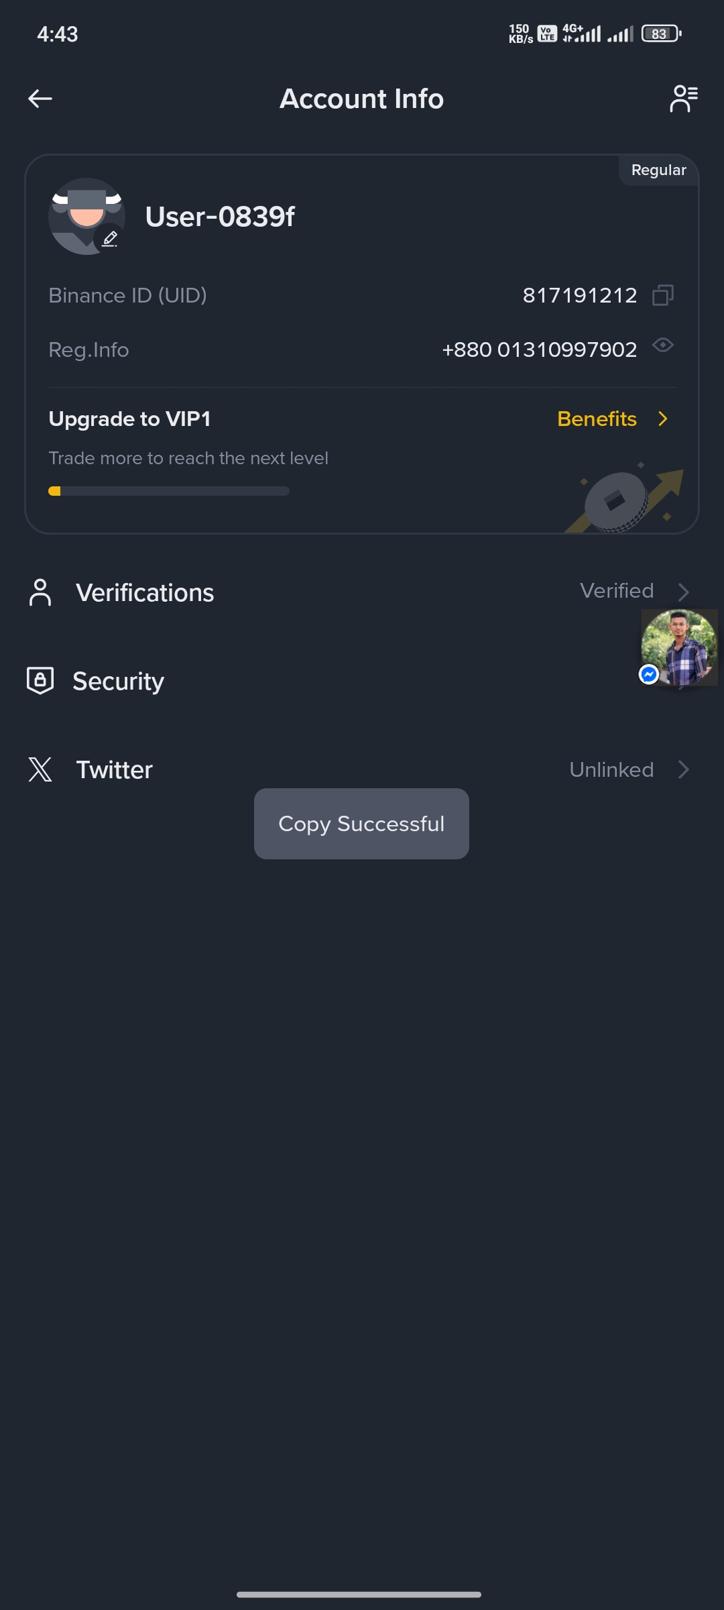
Task: Toggle Reg.Info phone number visibility
Action: tap(662, 345)
